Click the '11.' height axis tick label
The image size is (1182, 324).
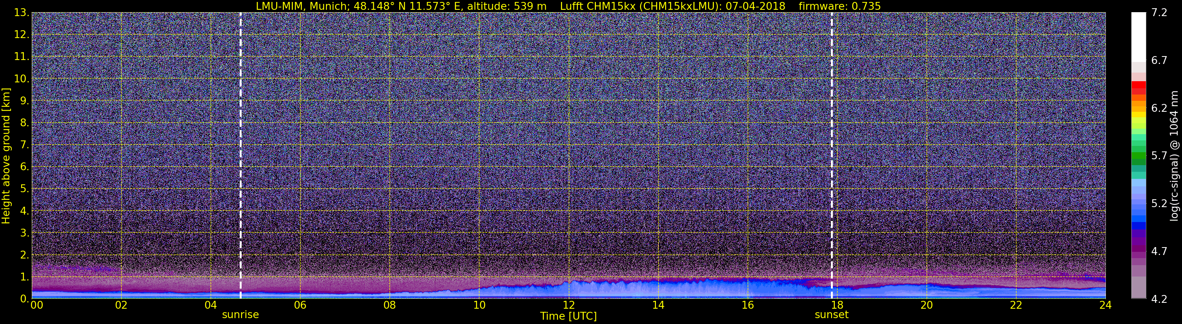22,56
